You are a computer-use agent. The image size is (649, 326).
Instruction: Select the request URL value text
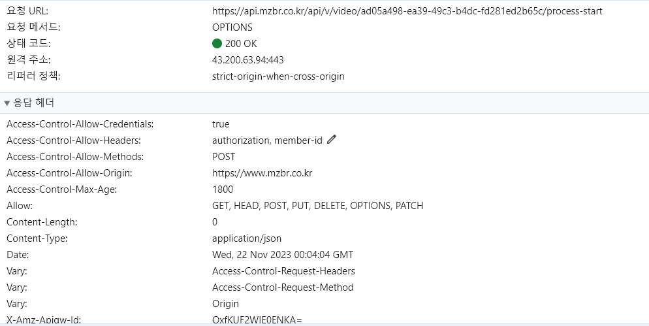pos(407,11)
